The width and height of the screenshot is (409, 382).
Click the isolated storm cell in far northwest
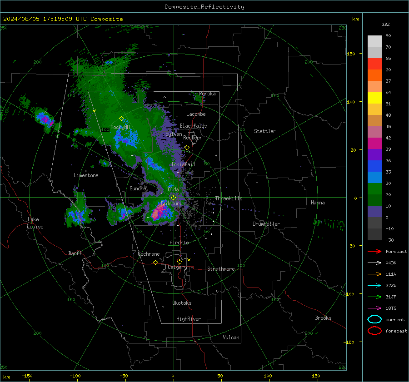[45, 119]
